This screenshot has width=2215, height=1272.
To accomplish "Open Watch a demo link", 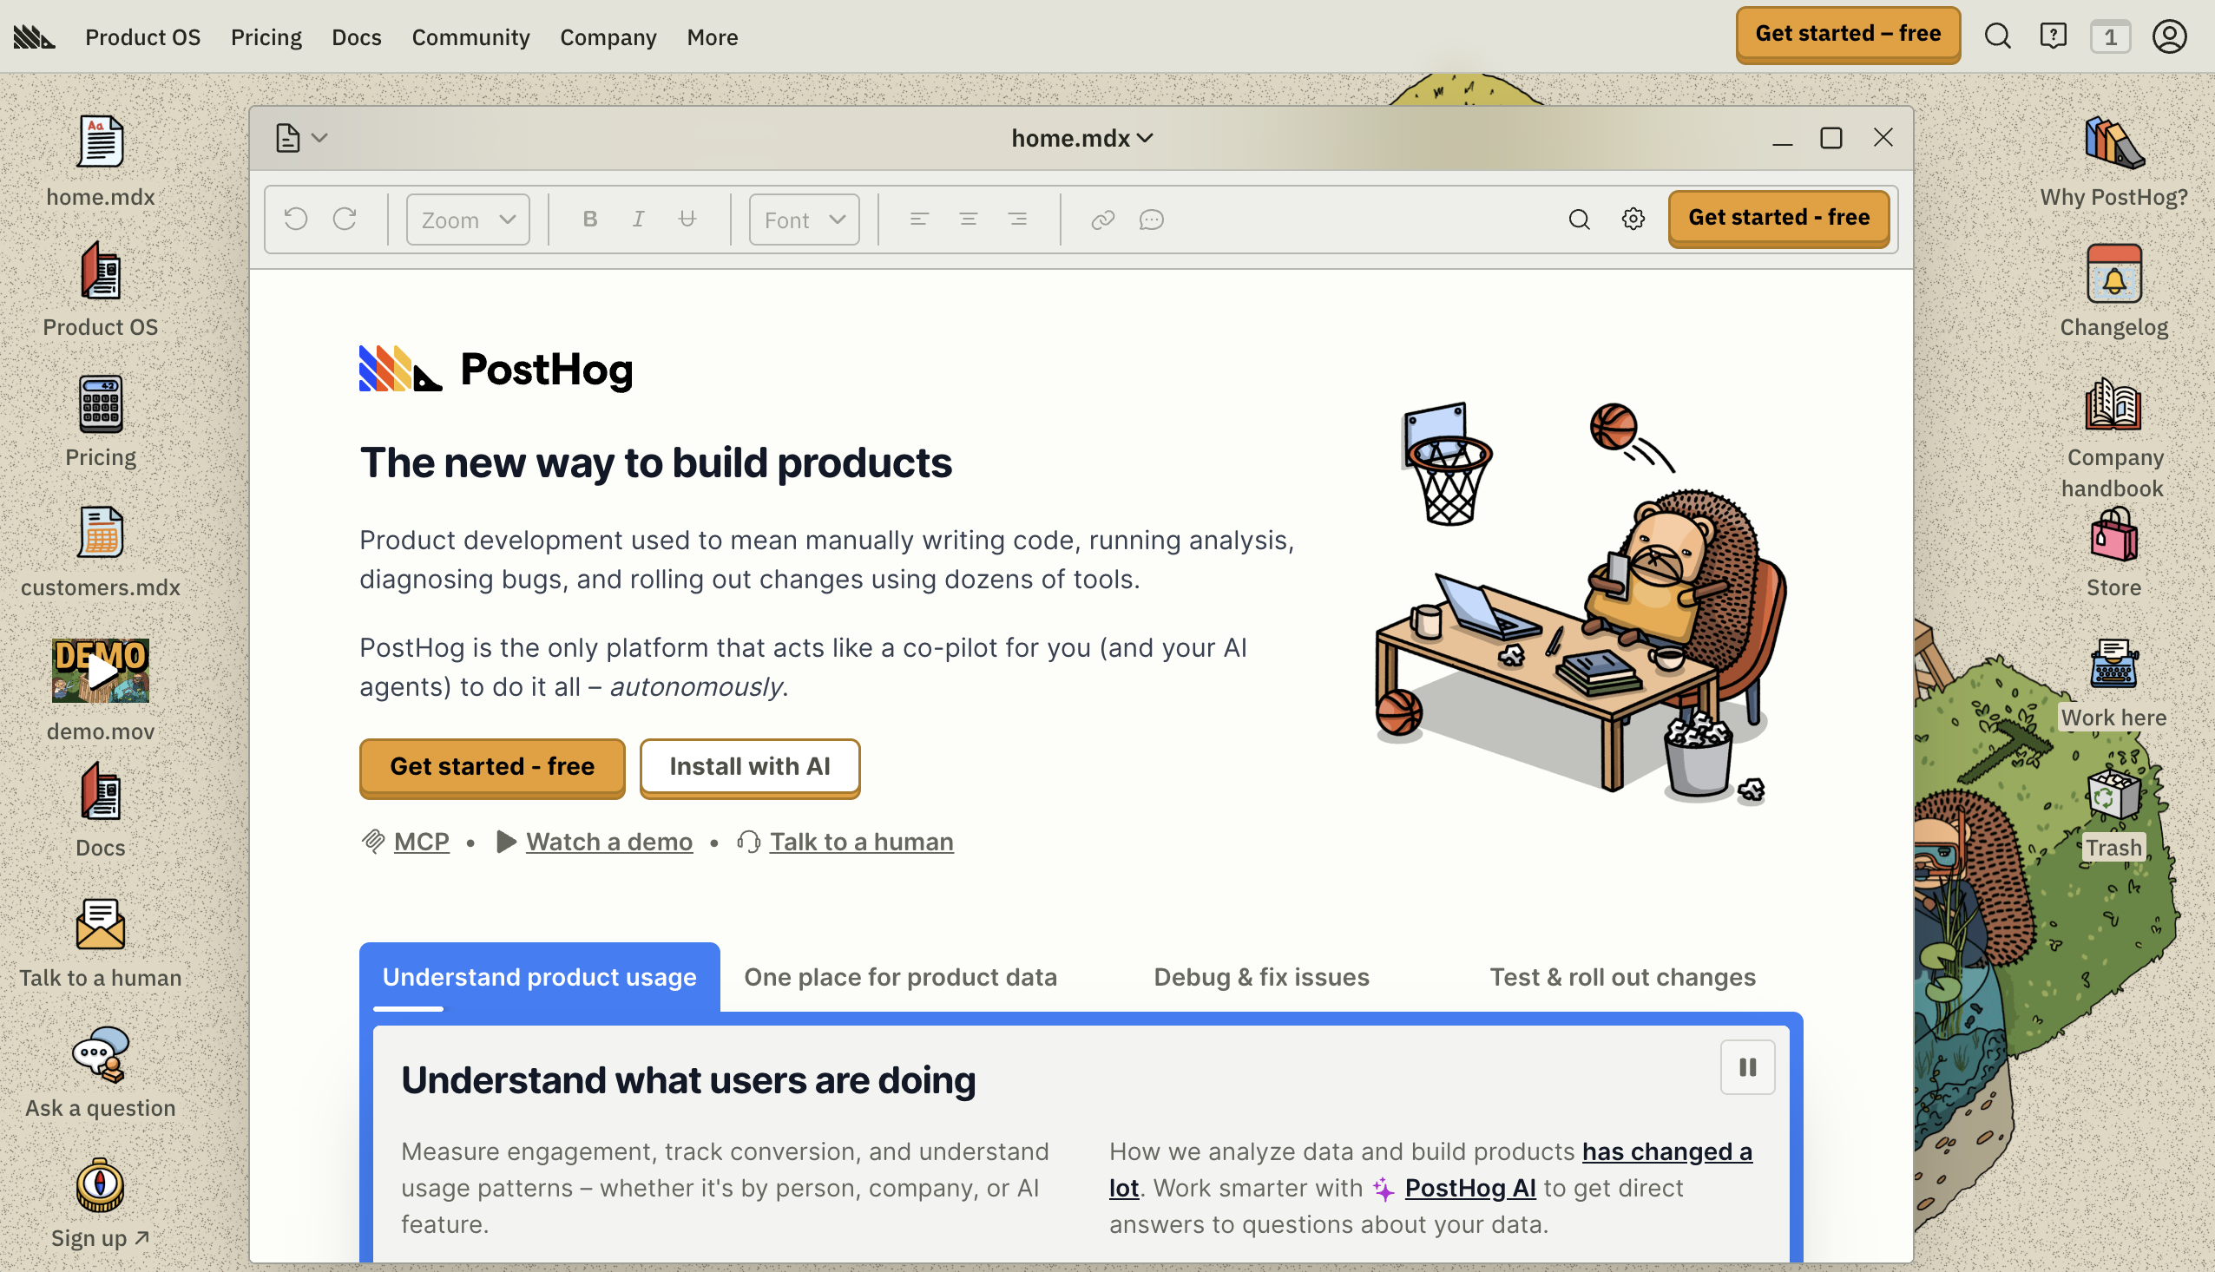I will click(609, 842).
